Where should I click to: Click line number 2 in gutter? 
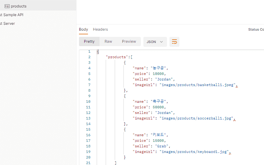pyautogui.click(x=89, y=57)
